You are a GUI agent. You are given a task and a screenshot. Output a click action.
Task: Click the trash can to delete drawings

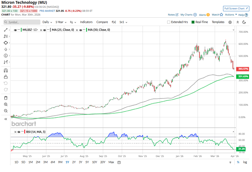click(x=6, y=98)
